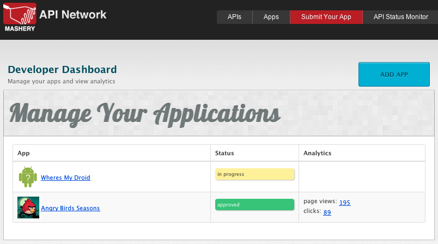Click the Manage Your Applications banner text

[145, 115]
